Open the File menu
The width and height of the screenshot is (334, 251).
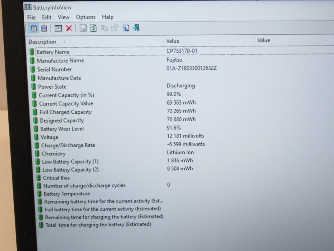point(32,18)
